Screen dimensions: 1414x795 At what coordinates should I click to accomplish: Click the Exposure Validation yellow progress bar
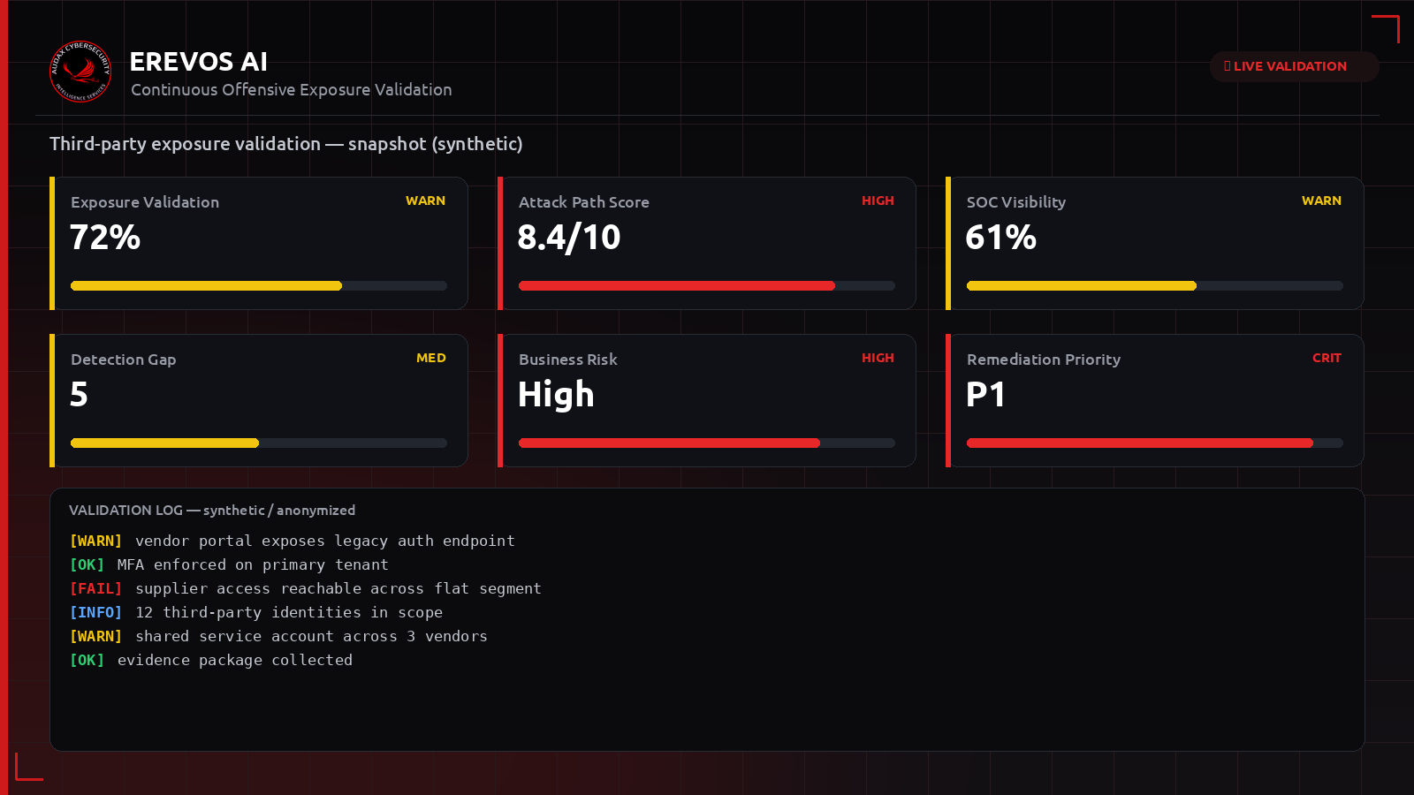click(259, 286)
